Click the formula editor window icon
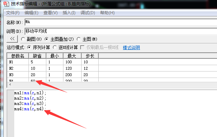217x137 pixels. (6, 4)
